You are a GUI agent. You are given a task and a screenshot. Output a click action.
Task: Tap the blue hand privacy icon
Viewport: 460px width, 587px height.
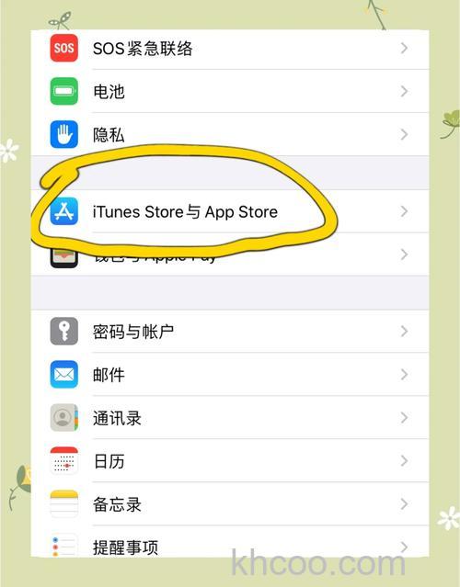(x=64, y=134)
